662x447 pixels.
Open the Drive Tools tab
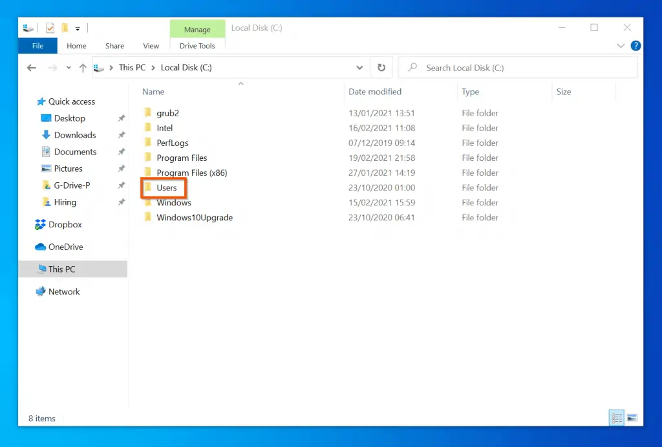tap(197, 46)
